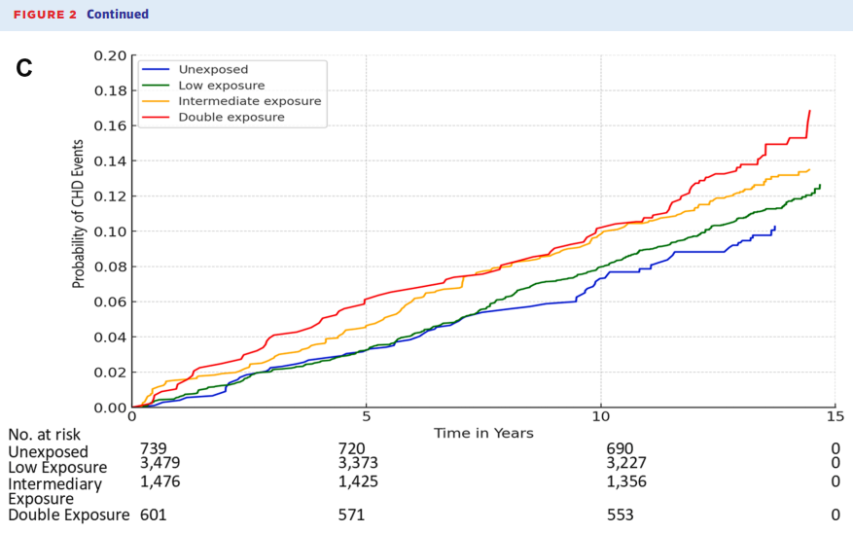The width and height of the screenshot is (853, 533).
Task: Click the 0.10 tick on the y-axis
Action: 110,231
